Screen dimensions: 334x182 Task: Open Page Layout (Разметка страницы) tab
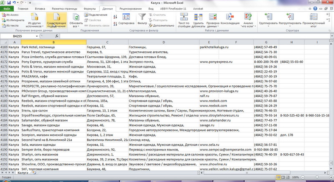point(65,9)
